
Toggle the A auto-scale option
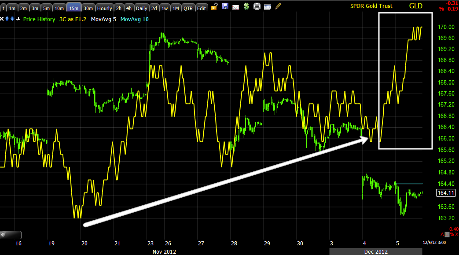[x=442, y=234]
